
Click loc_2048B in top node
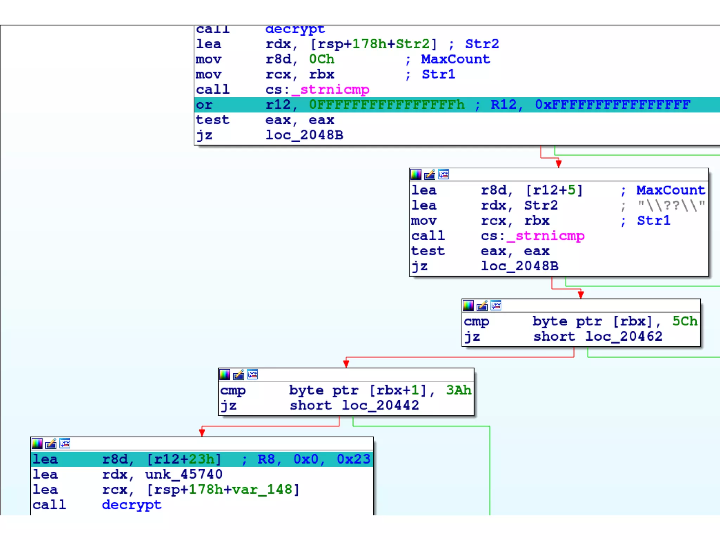coord(304,135)
